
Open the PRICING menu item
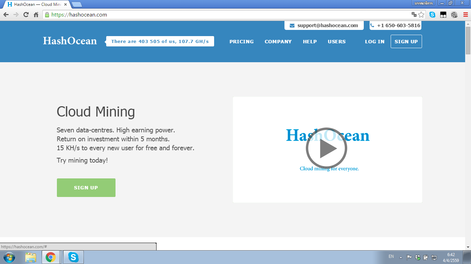pyautogui.click(x=241, y=42)
